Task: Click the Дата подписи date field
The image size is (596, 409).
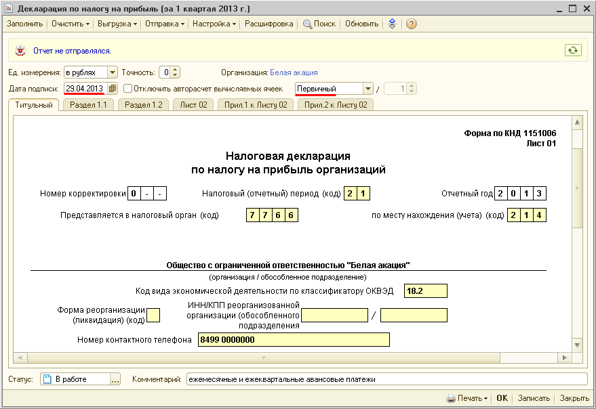Action: pos(86,89)
